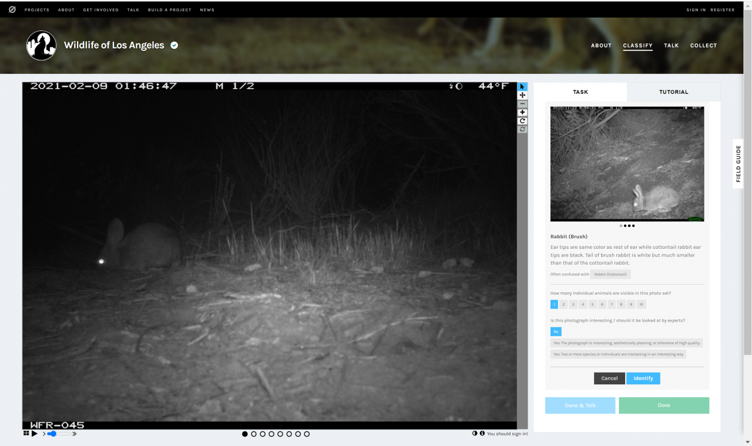Set slowest playback speed arrow
This screenshot has width=752, height=446.
tap(44, 434)
